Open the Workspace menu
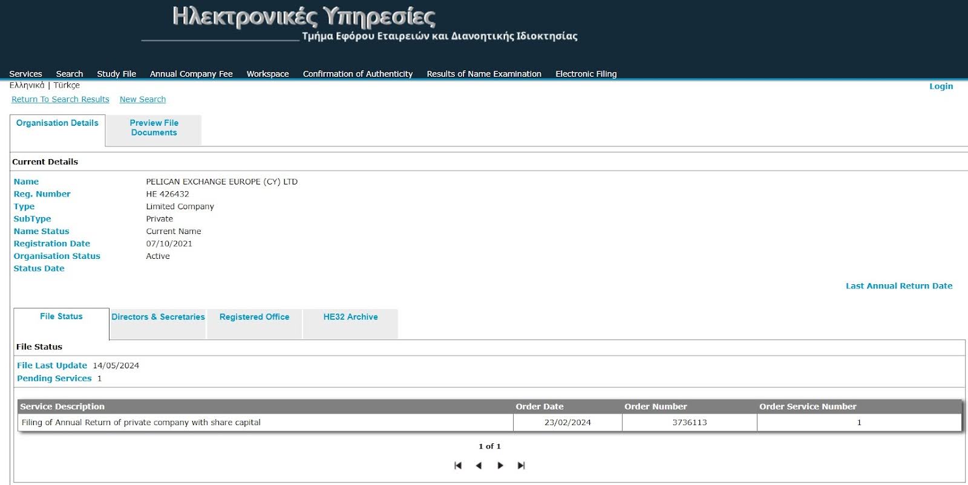Screen dimensions: 968x485 click(267, 74)
